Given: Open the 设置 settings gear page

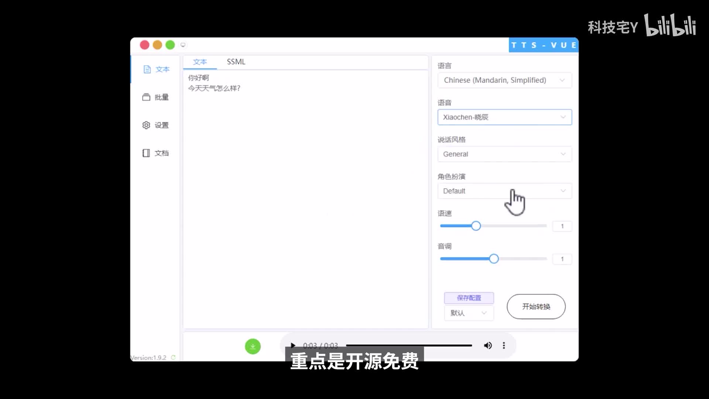Looking at the screenshot, I should [x=155, y=125].
